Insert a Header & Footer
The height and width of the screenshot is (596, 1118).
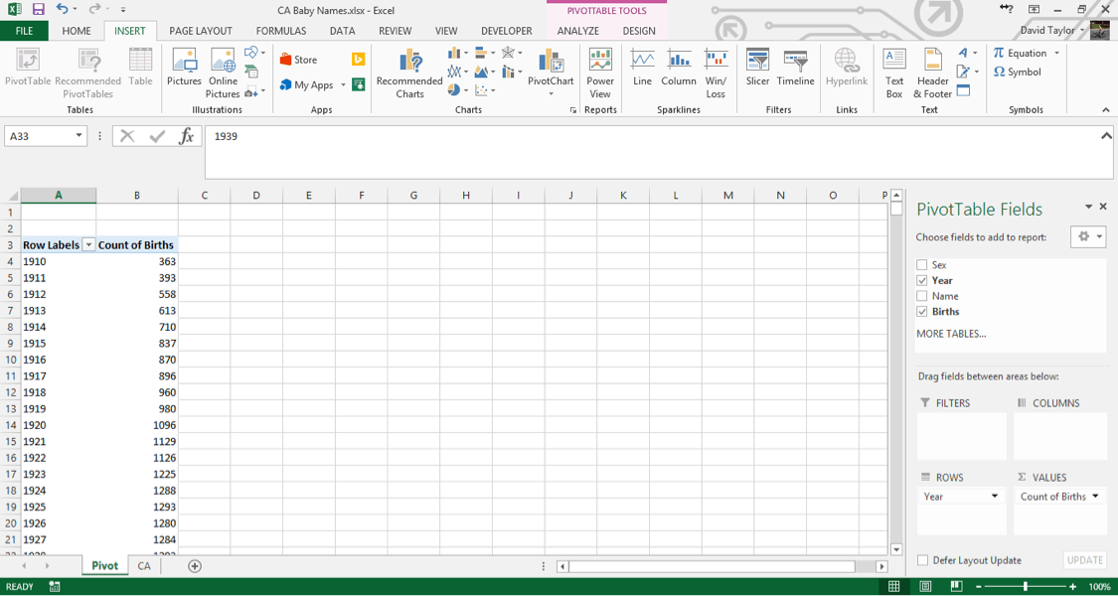(x=931, y=70)
